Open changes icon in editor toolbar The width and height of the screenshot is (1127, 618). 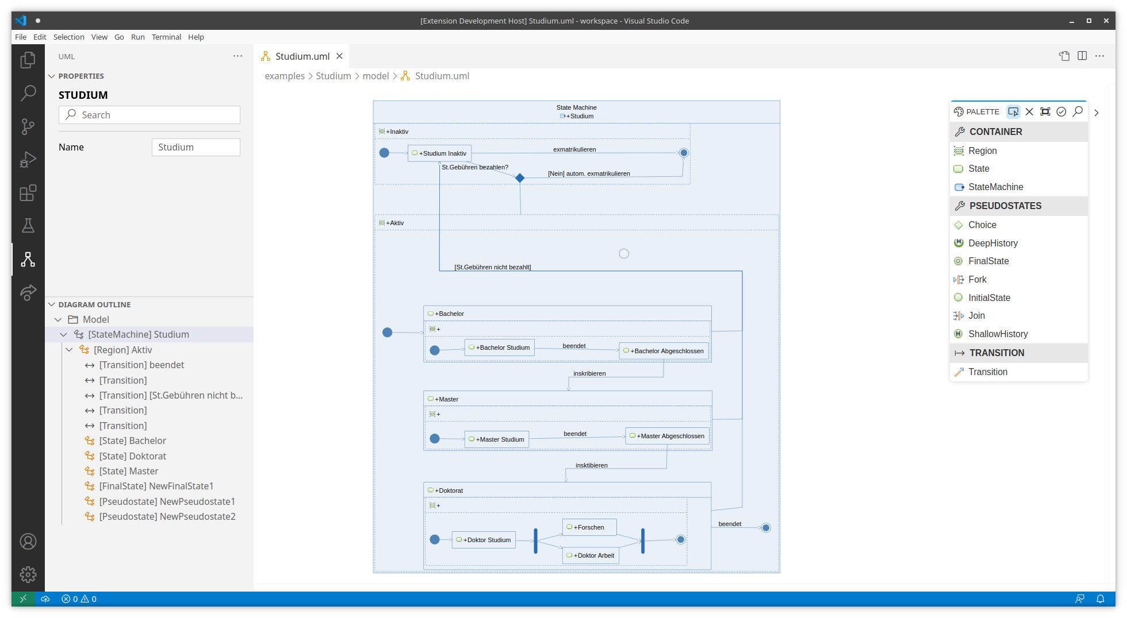tap(1064, 56)
